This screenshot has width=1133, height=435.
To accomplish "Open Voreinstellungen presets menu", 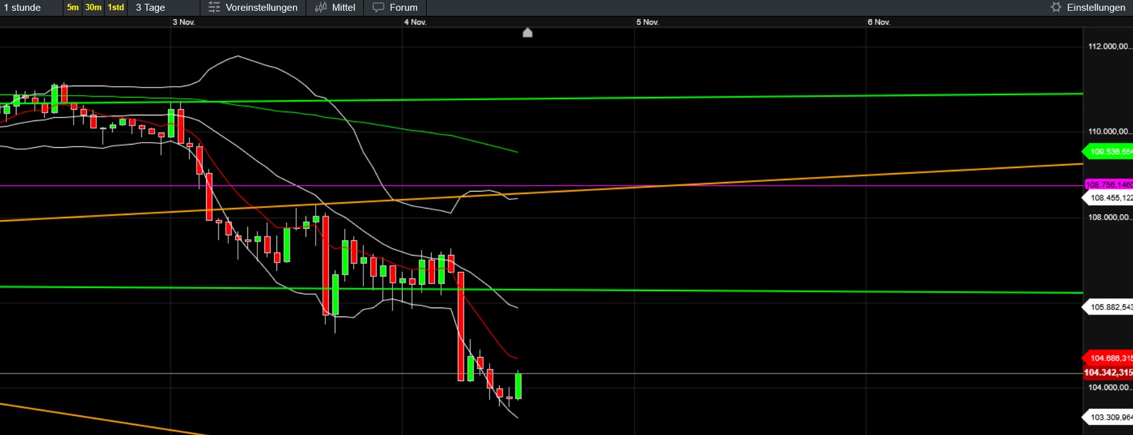I will 261,8.
